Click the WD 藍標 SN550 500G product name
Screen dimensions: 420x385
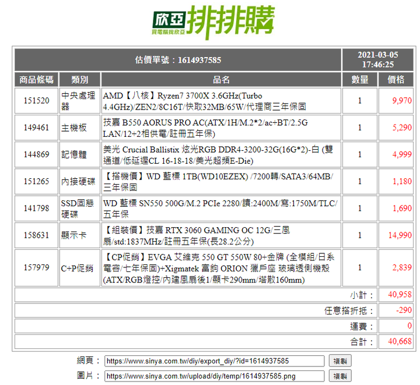click(221, 209)
